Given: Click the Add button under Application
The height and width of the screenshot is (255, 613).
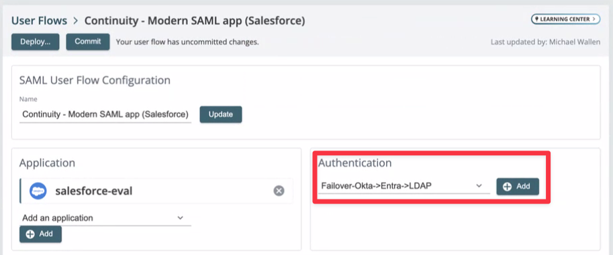Looking at the screenshot, I should point(41,234).
